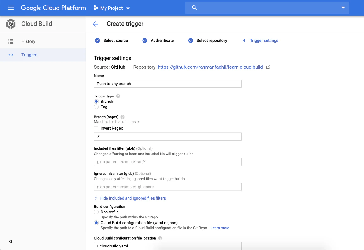364x250 pixels.
Task: Click help icon for configuration file location
Action: (x=160, y=238)
